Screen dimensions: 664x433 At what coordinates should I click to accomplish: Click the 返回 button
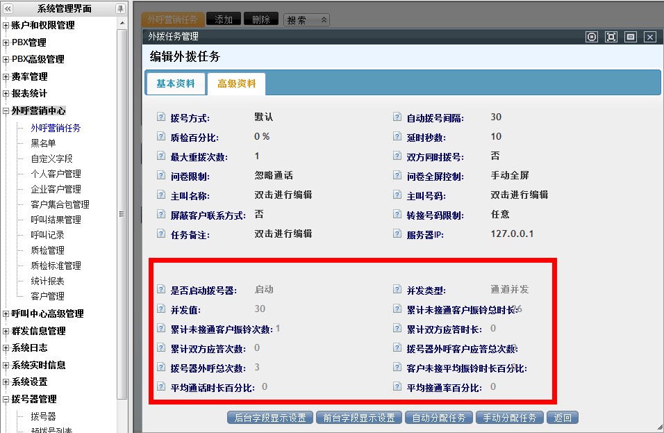[563, 418]
